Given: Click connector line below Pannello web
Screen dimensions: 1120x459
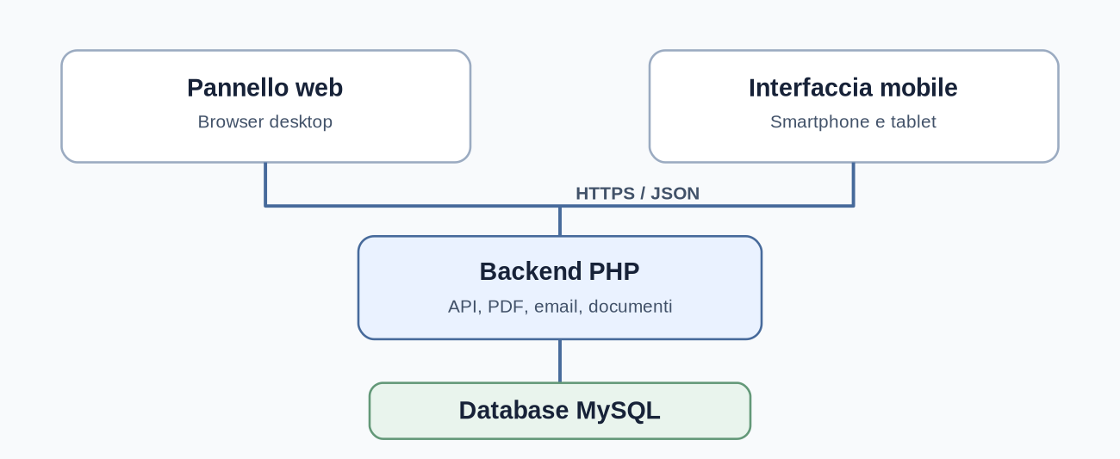Looking at the screenshot, I should click(265, 183).
